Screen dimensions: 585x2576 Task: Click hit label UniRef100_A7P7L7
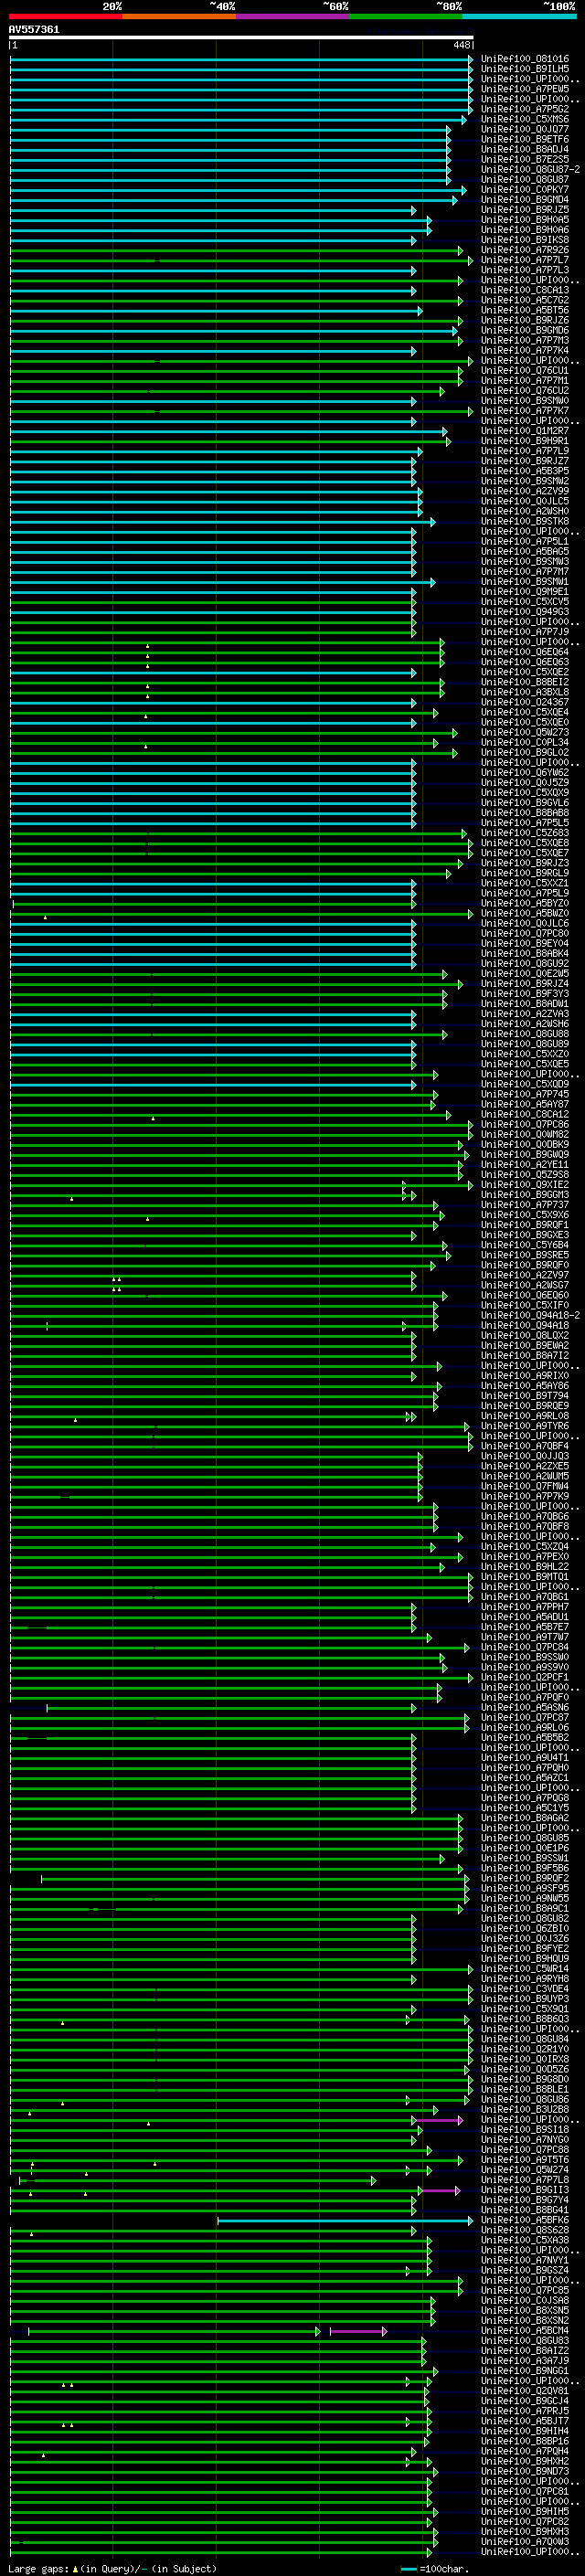point(525,260)
